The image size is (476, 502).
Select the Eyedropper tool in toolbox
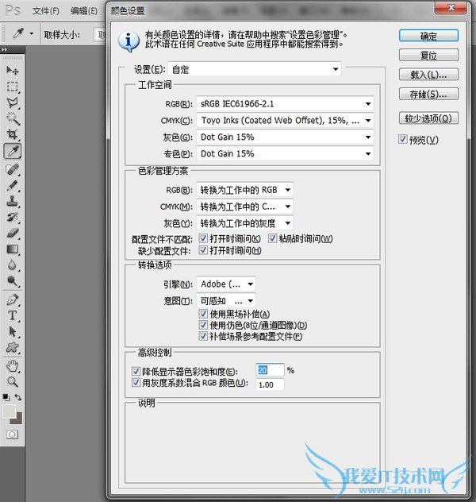[13, 151]
